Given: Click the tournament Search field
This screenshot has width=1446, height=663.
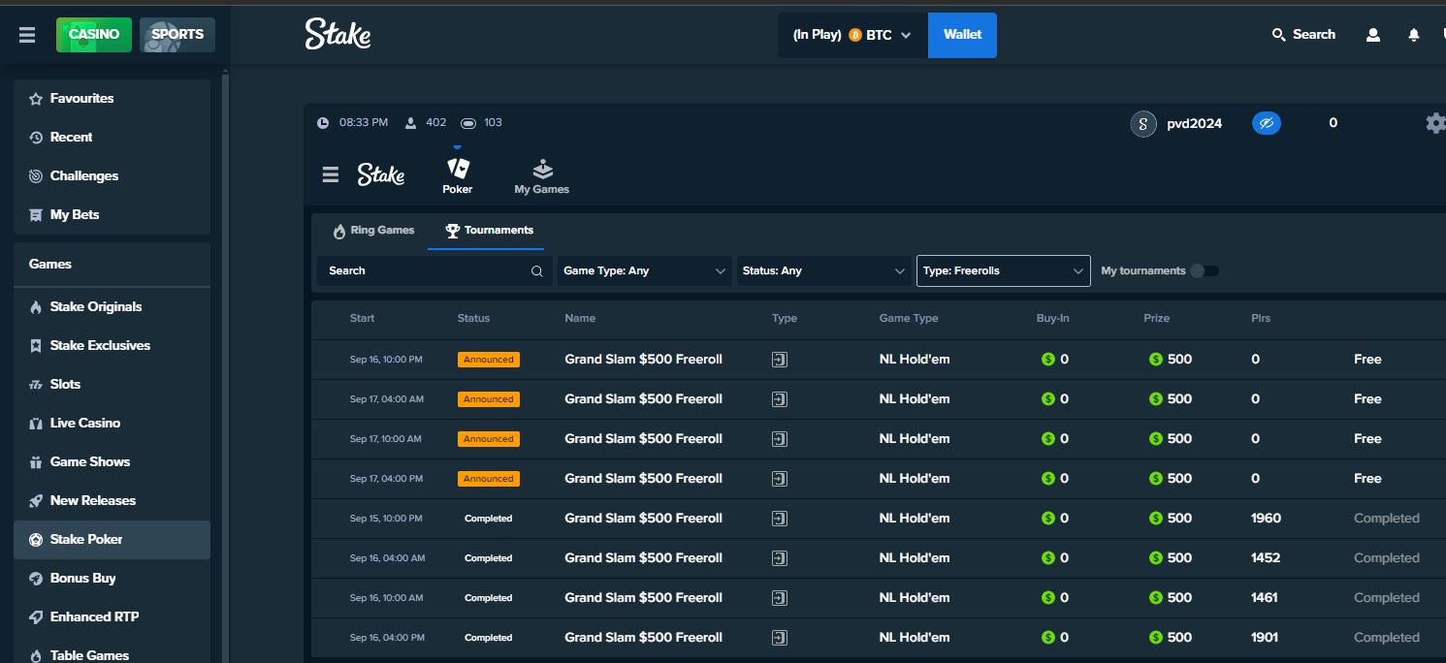Looking at the screenshot, I should tap(434, 271).
